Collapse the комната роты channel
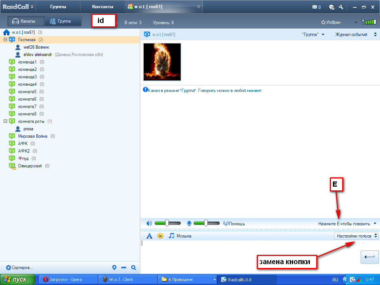 tap(5, 121)
